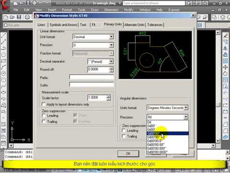Click the dimension style preview image
This screenshot has width=230, height=173.
click(x=155, y=55)
